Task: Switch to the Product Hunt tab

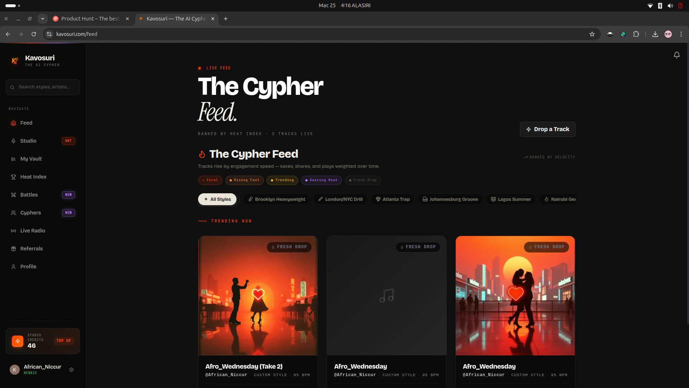Action: [x=91, y=19]
